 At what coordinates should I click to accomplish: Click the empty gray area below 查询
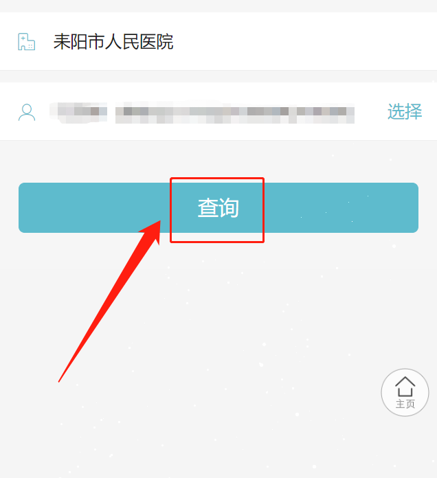pyautogui.click(x=218, y=335)
